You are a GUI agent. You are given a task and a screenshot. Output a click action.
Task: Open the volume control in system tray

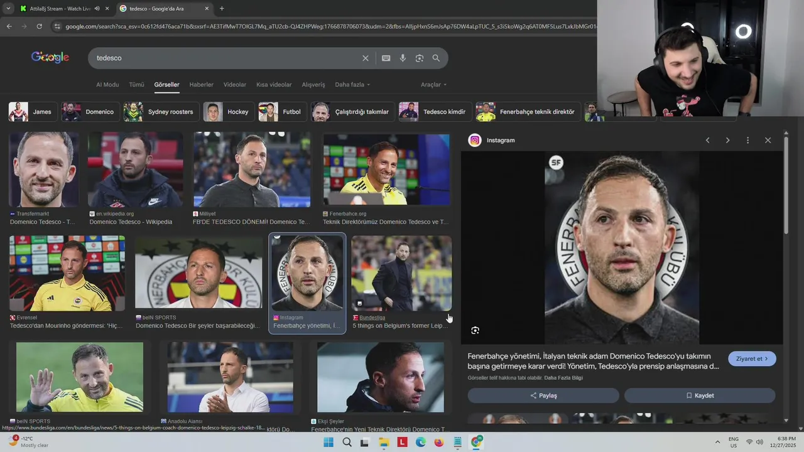[x=759, y=442]
